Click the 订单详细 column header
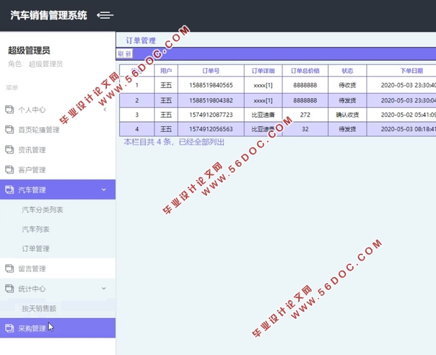The width and height of the screenshot is (436, 355). pos(263,71)
